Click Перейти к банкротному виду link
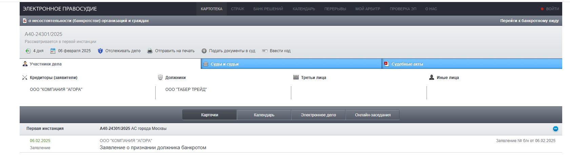The width and height of the screenshot is (570, 156). [x=529, y=21]
